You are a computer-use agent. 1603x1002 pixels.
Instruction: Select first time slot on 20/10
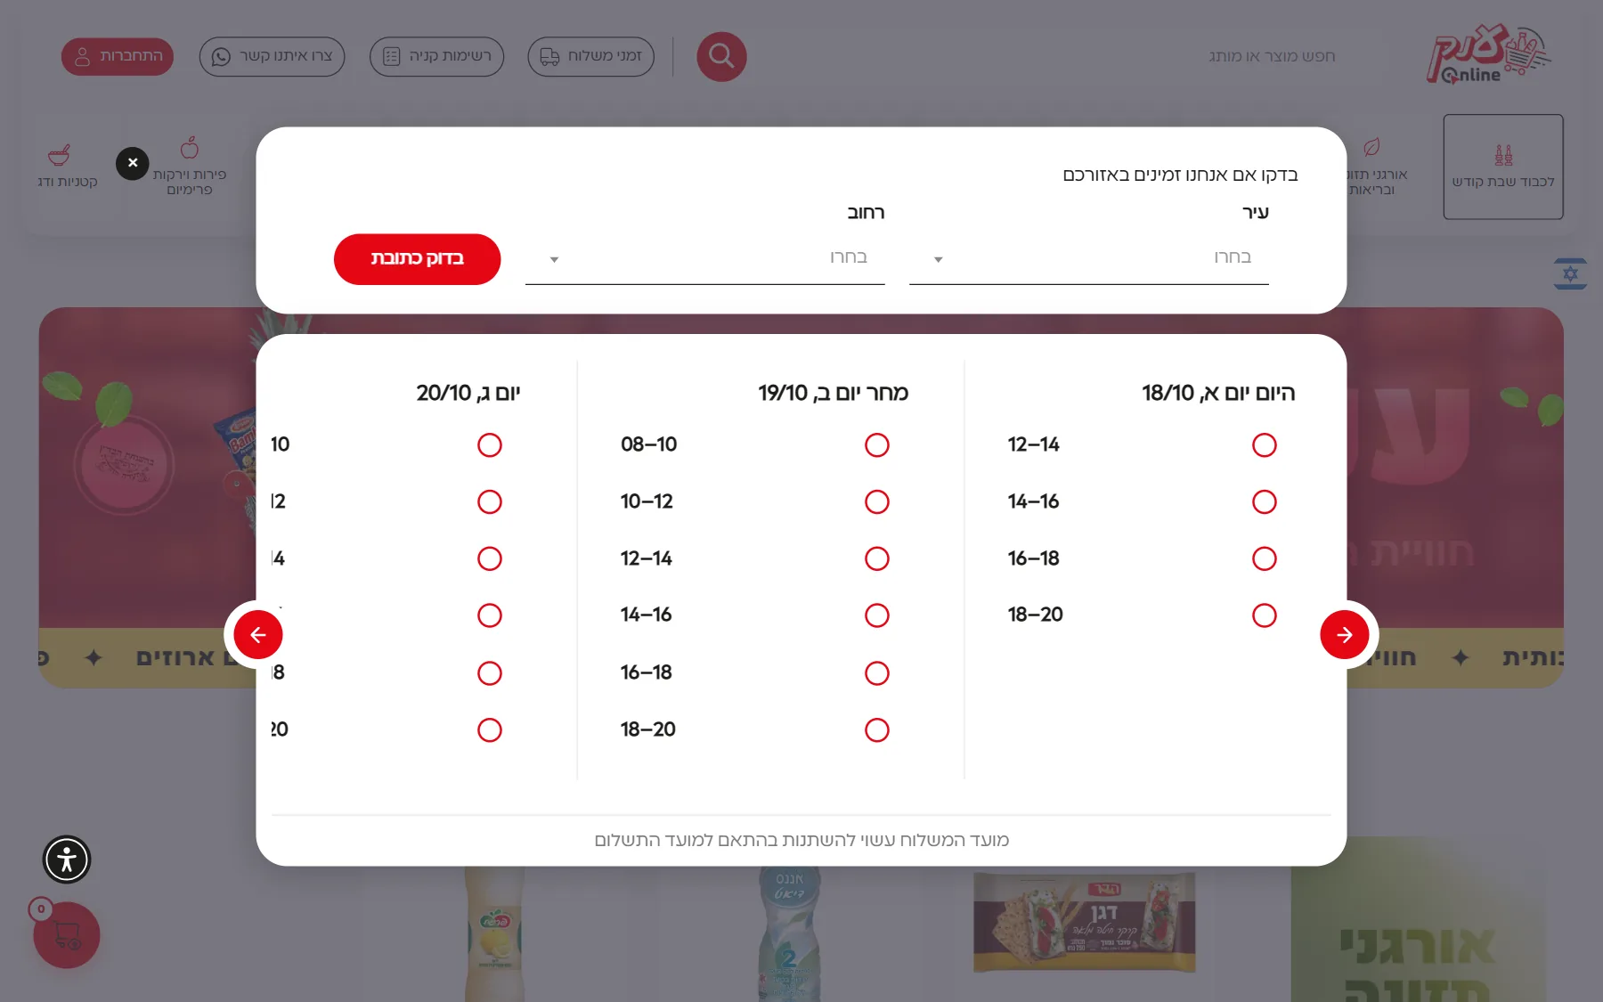pyautogui.click(x=490, y=444)
